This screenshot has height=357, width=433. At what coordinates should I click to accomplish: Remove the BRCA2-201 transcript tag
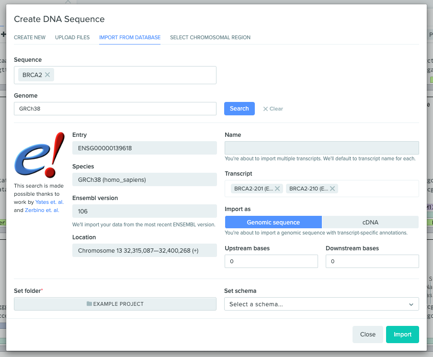click(277, 189)
